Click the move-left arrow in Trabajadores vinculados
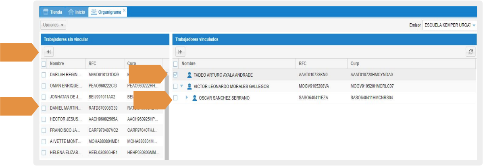The width and height of the screenshot is (483, 167). 180,52
